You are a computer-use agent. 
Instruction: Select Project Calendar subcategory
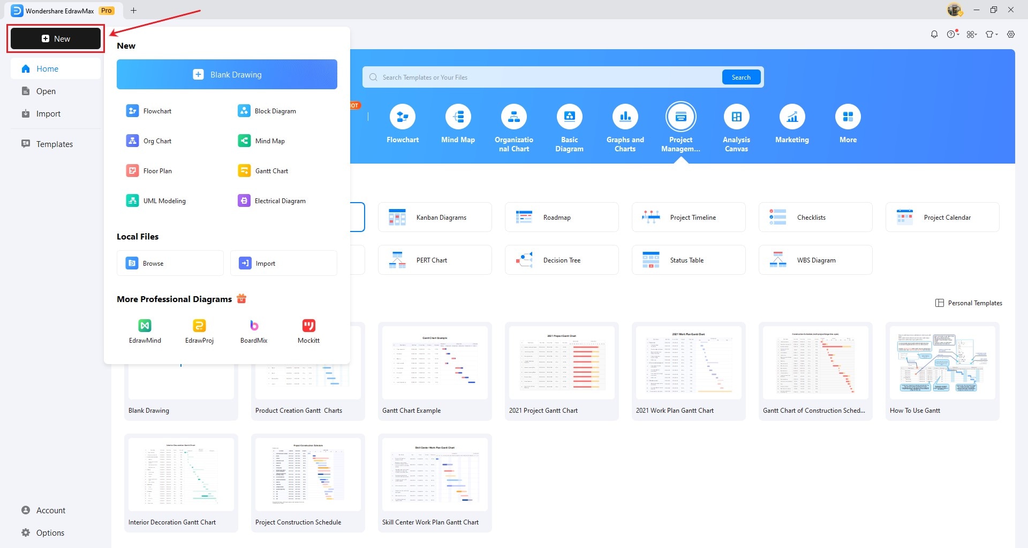point(942,217)
